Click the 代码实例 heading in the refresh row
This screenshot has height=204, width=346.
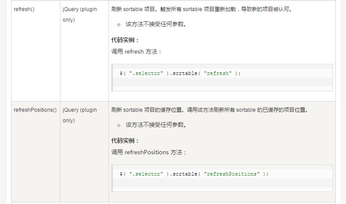tap(125, 40)
